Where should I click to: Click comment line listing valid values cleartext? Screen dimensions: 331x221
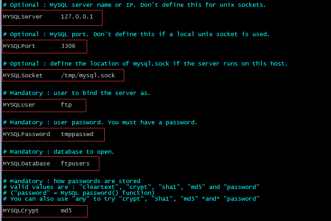tap(131, 187)
